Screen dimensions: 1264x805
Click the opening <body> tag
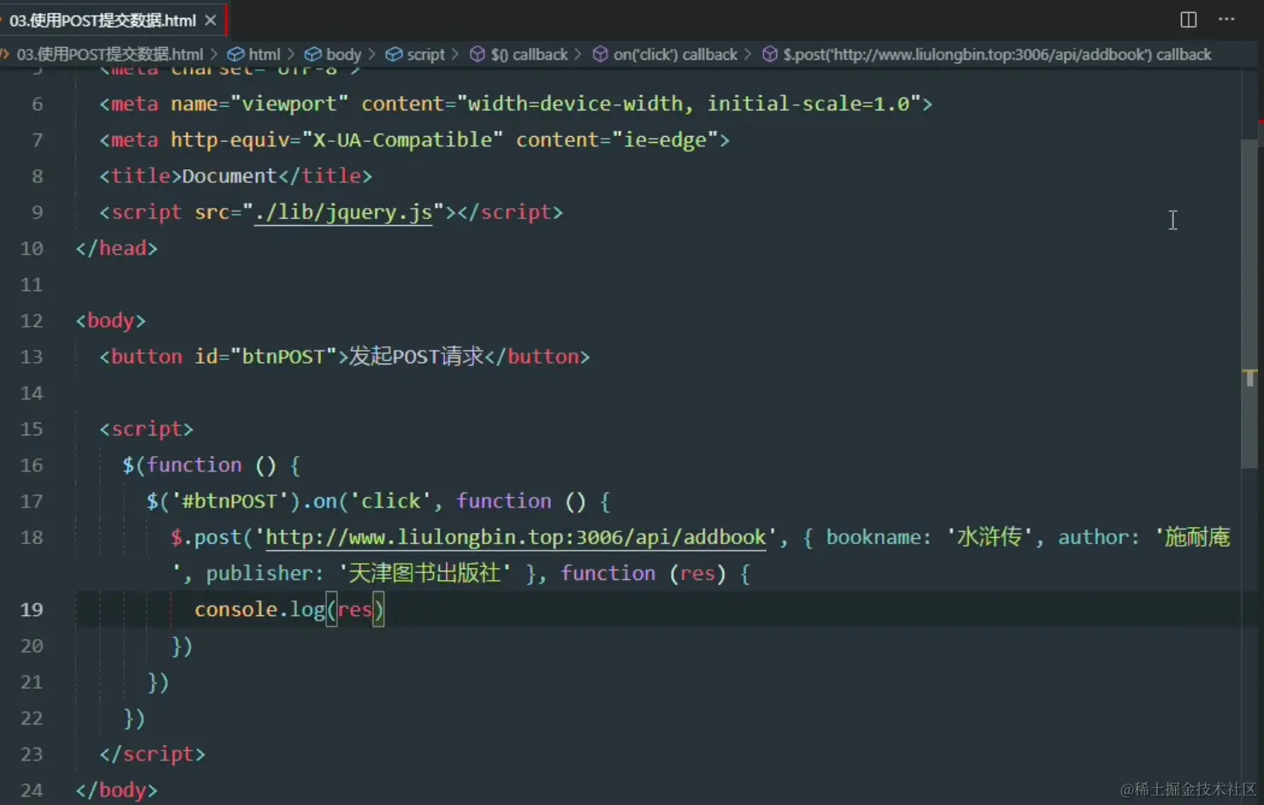(x=110, y=320)
